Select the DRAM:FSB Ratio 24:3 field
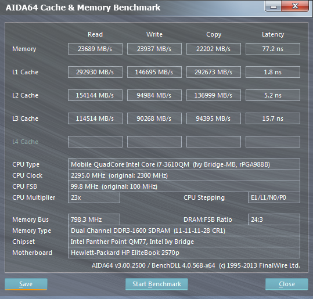 click(x=274, y=219)
